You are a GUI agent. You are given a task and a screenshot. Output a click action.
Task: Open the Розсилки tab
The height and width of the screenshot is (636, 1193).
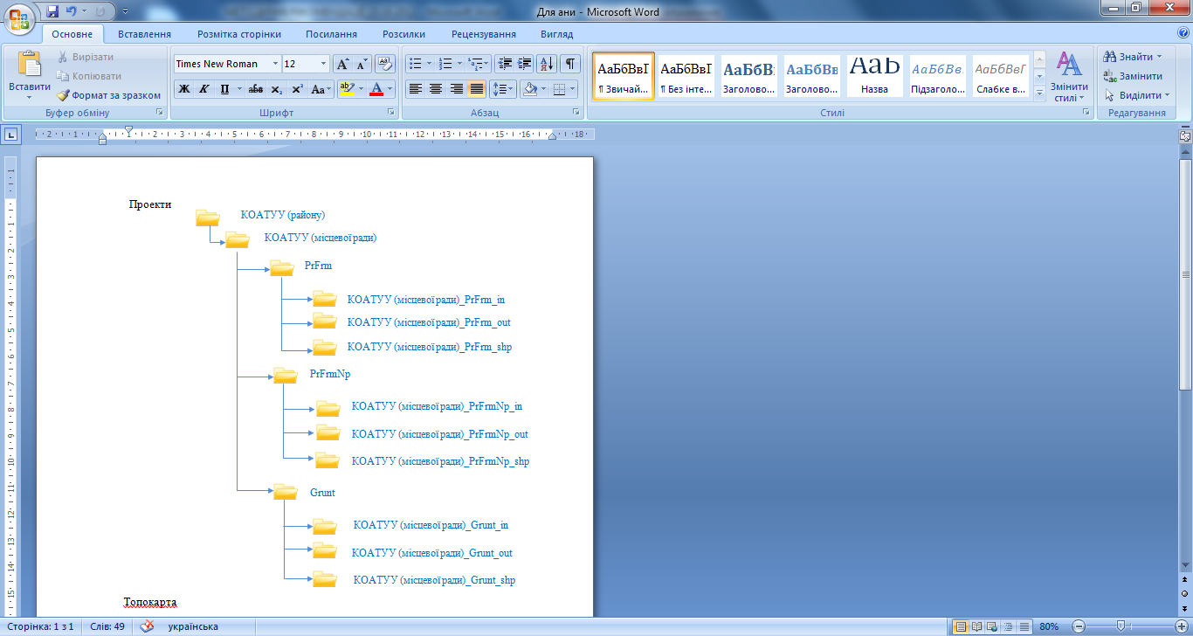[403, 34]
